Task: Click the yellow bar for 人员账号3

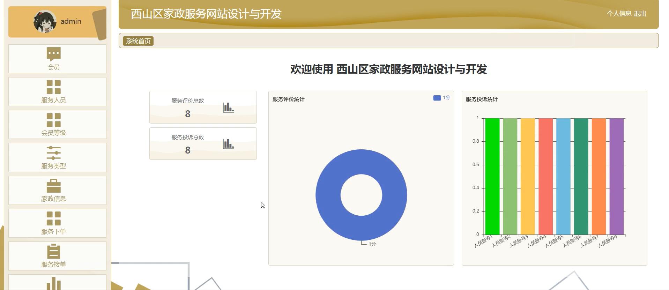Action: tap(528, 177)
